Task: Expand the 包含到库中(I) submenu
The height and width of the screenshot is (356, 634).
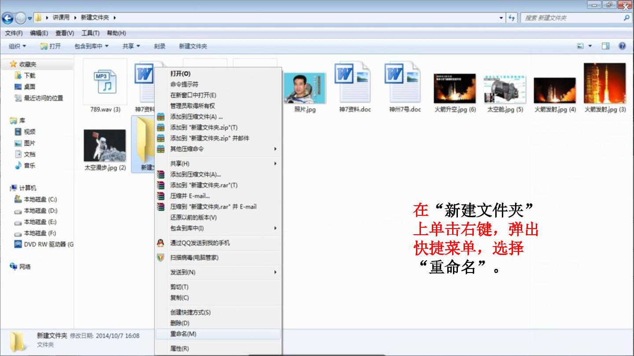Action: tap(218, 228)
